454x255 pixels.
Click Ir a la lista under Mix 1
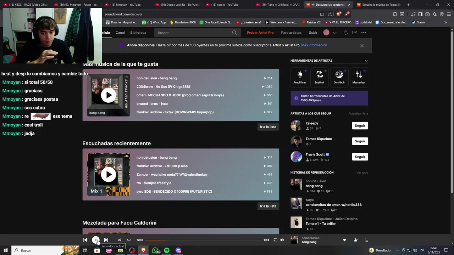(268, 206)
